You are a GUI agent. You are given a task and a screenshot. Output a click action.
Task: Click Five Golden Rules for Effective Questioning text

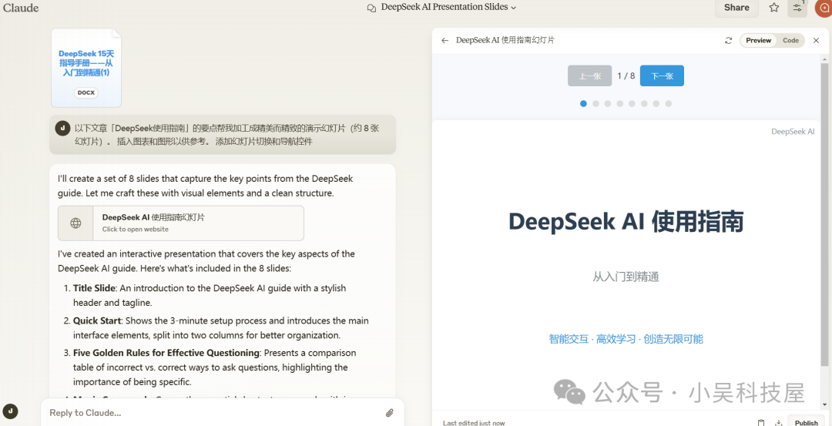[166, 353]
